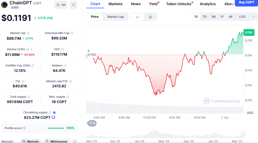
Task: Click the circulating supply progress ring icon
Action: coord(53,117)
